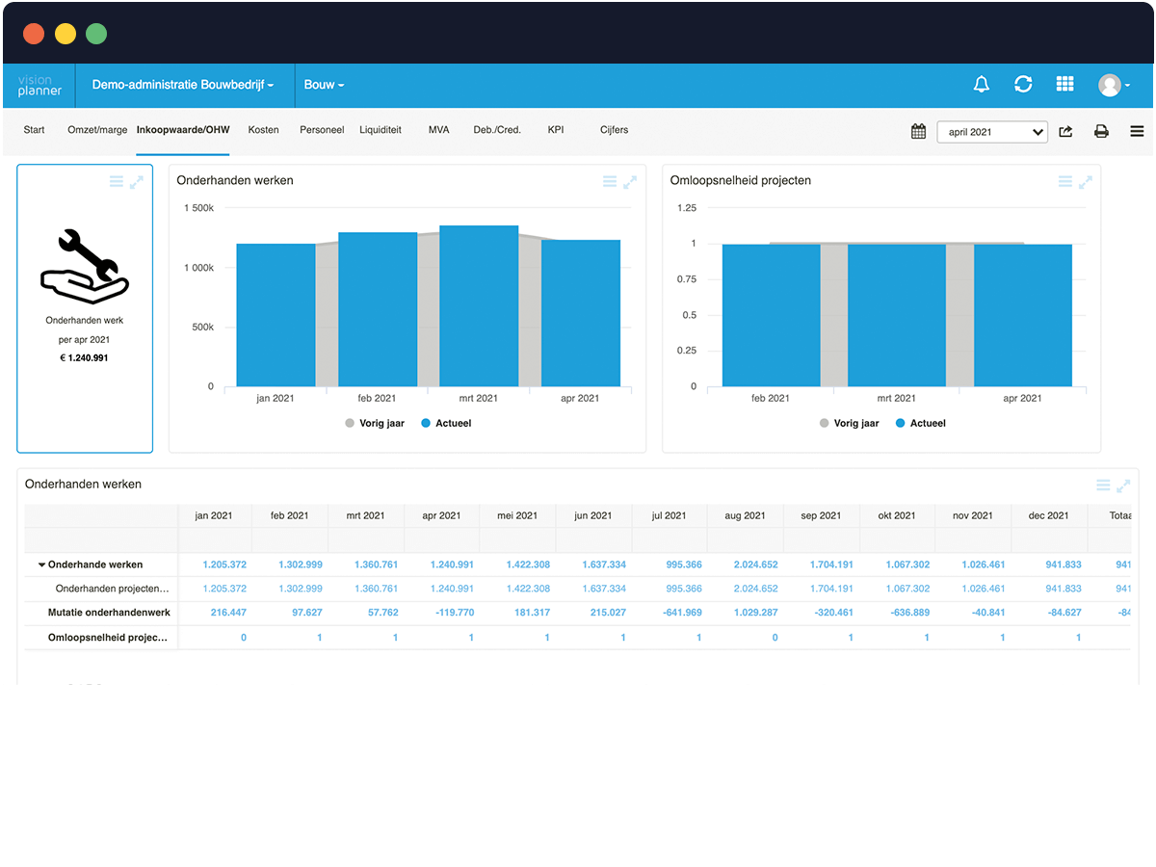Screen dimensions: 1156x867
Task: Open the hamburger menu in toolbar
Action: (x=1137, y=131)
